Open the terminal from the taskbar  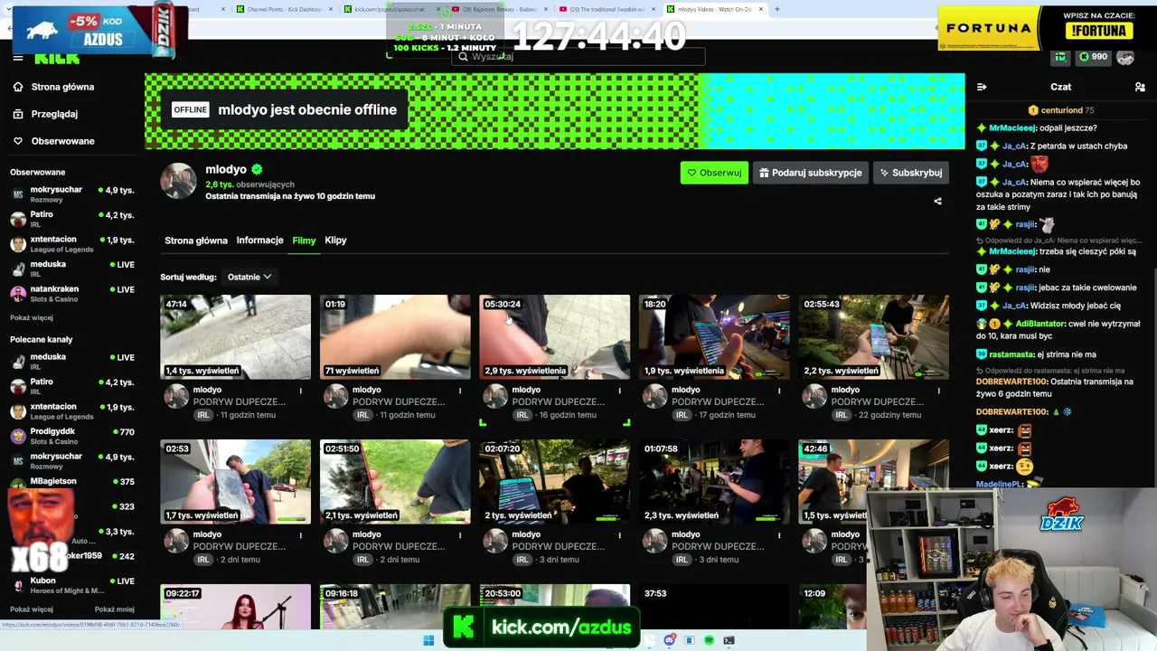point(729,640)
